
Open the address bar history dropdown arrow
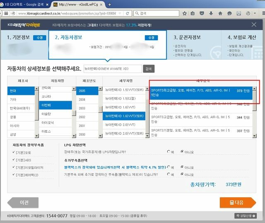tap(120, 13)
